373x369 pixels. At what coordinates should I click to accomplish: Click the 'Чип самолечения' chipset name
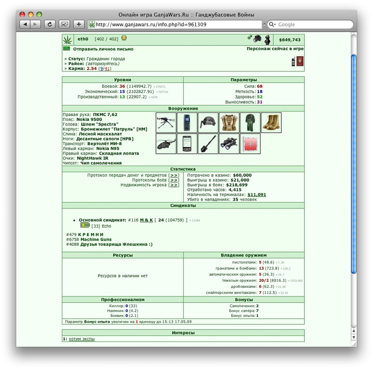[101, 163]
